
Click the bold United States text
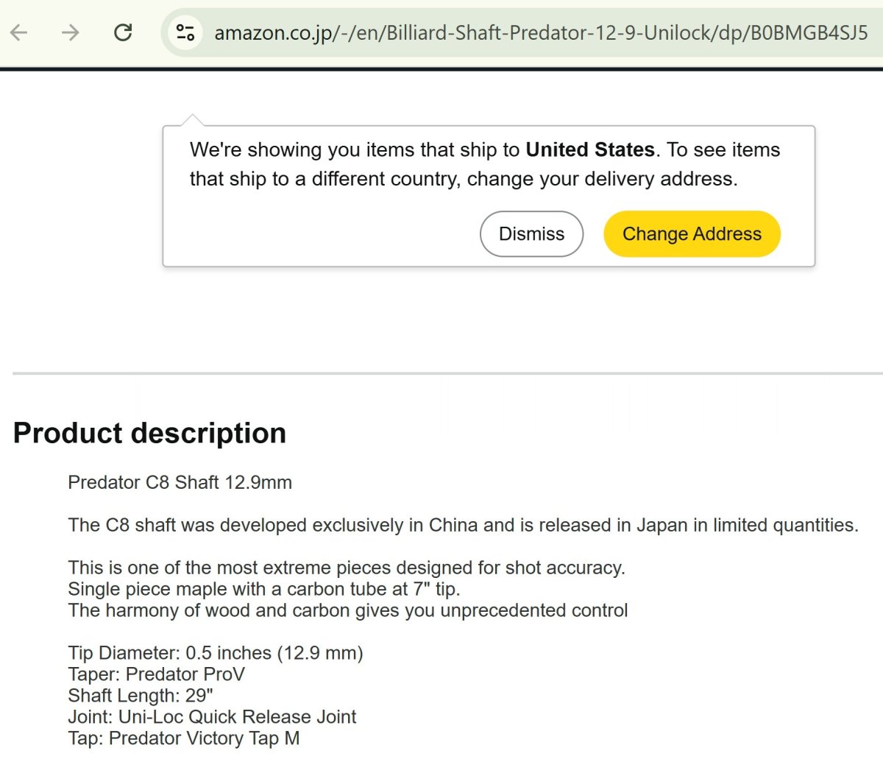[x=590, y=149]
